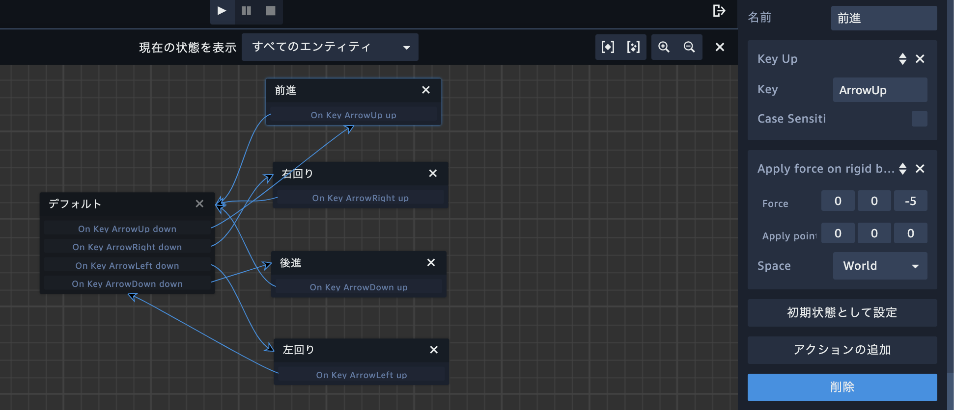Image resolution: width=954 pixels, height=410 pixels.
Task: Click the Key Up action header
Action: pos(778,59)
